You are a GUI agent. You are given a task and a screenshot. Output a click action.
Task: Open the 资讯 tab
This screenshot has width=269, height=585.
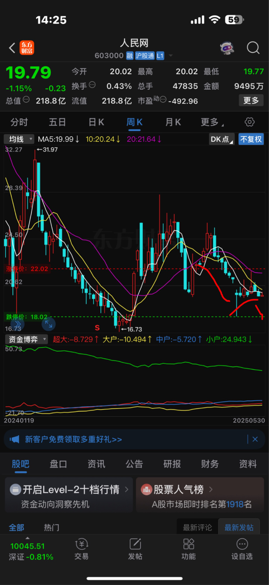(x=96, y=464)
